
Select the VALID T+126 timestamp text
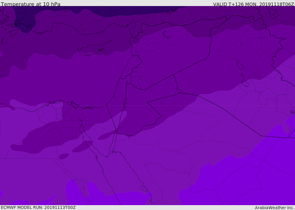coord(254,4)
